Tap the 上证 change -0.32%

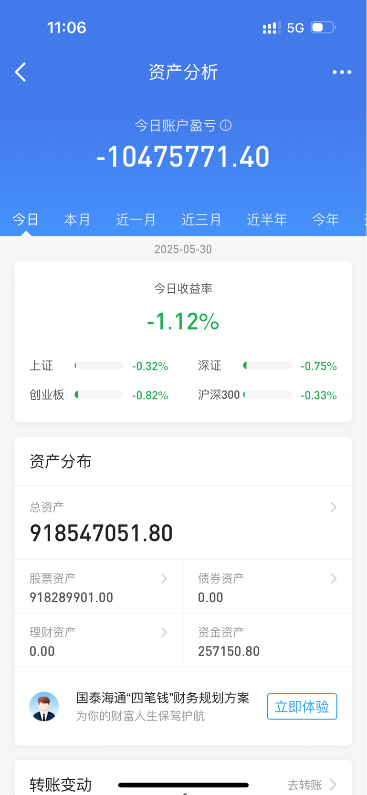(150, 366)
